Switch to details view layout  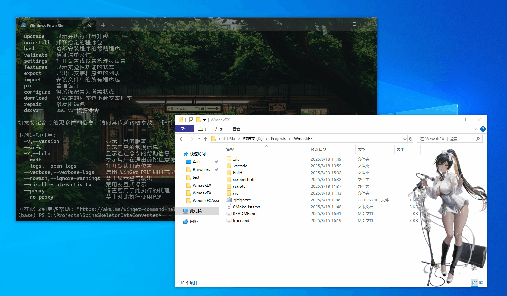[x=475, y=283]
